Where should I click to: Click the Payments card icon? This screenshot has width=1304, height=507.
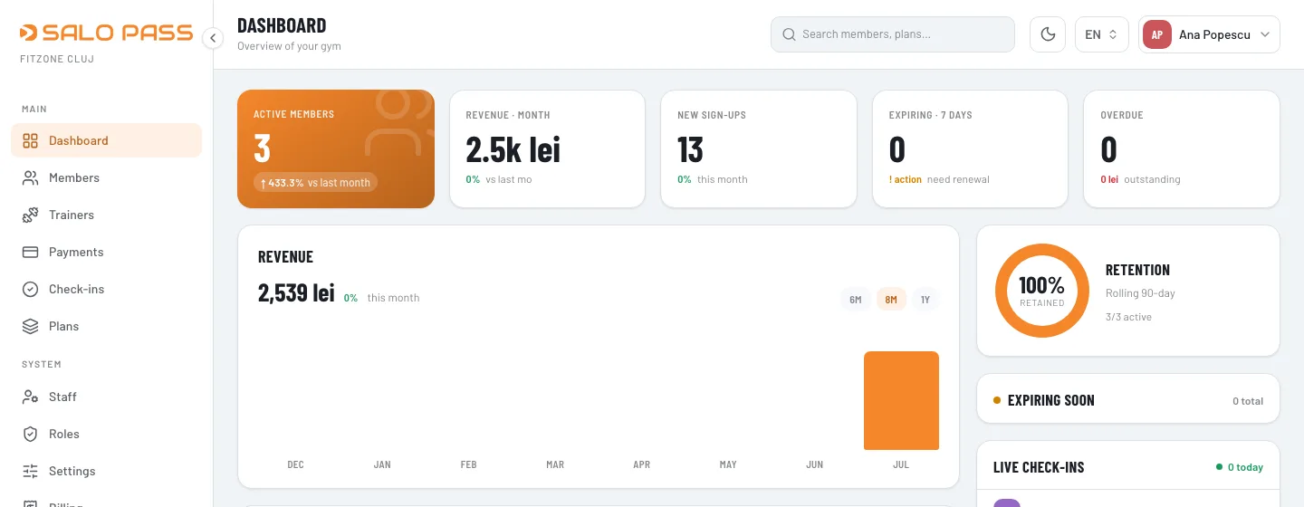tap(30, 252)
